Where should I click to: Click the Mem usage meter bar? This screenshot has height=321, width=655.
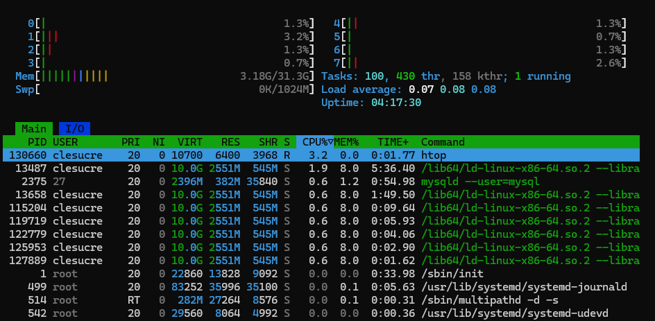tap(165, 76)
